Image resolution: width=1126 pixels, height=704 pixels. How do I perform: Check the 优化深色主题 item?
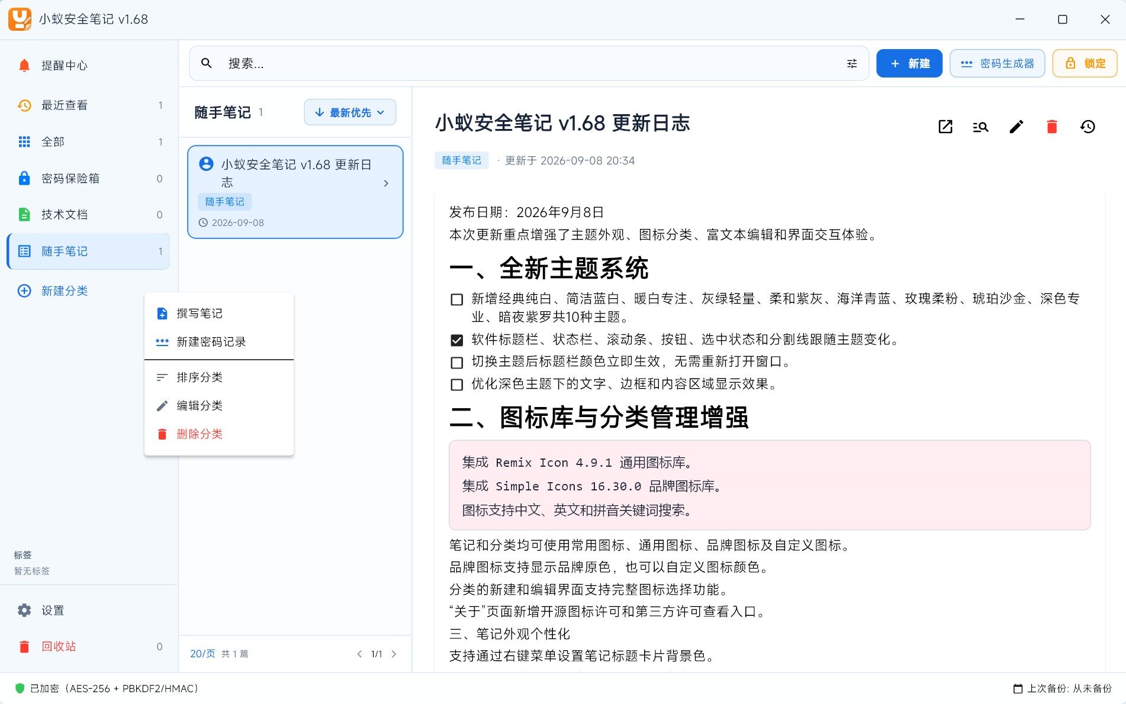456,385
